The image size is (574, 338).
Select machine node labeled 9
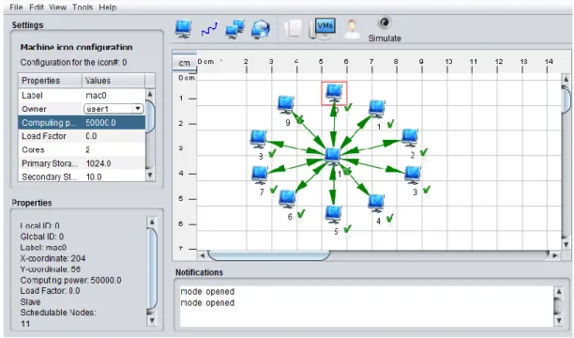coord(285,104)
